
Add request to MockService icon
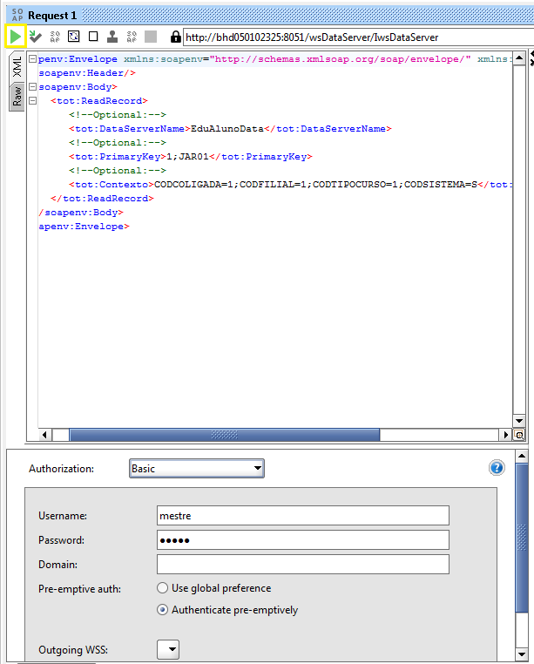55,37
